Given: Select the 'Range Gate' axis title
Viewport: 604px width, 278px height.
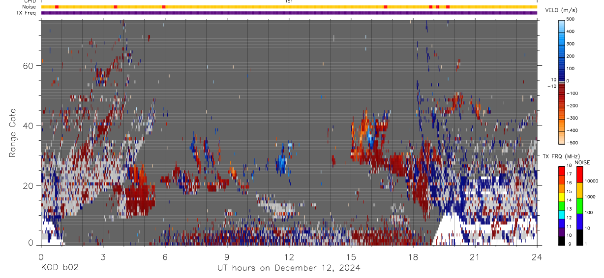Looking at the screenshot, I should pyautogui.click(x=13, y=133).
